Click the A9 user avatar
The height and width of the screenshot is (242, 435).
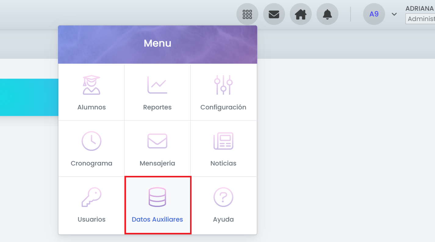tap(374, 14)
